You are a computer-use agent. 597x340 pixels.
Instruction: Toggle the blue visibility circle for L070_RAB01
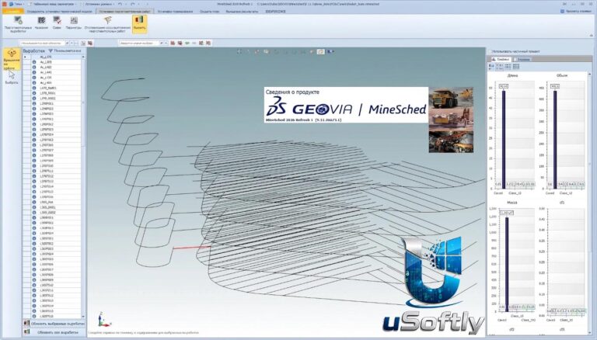click(x=34, y=88)
